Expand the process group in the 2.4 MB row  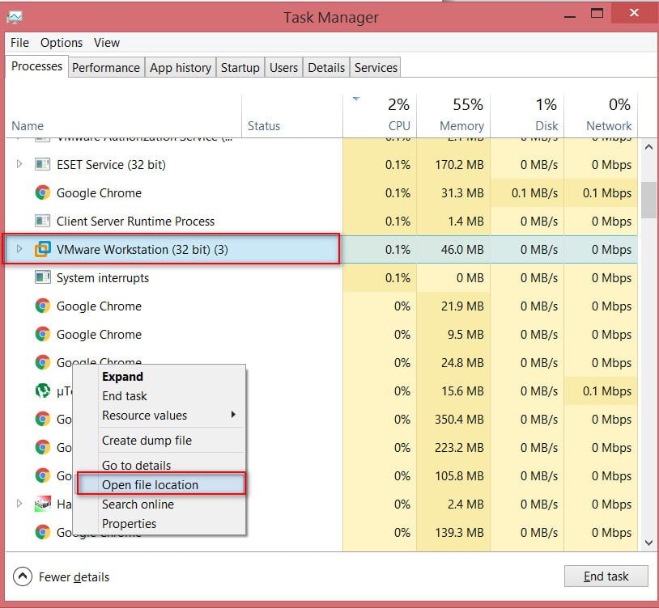[x=19, y=504]
